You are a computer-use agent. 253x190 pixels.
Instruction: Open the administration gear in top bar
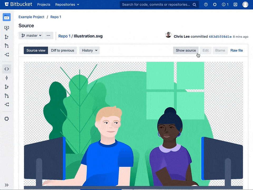pyautogui.click(x=215, y=4)
